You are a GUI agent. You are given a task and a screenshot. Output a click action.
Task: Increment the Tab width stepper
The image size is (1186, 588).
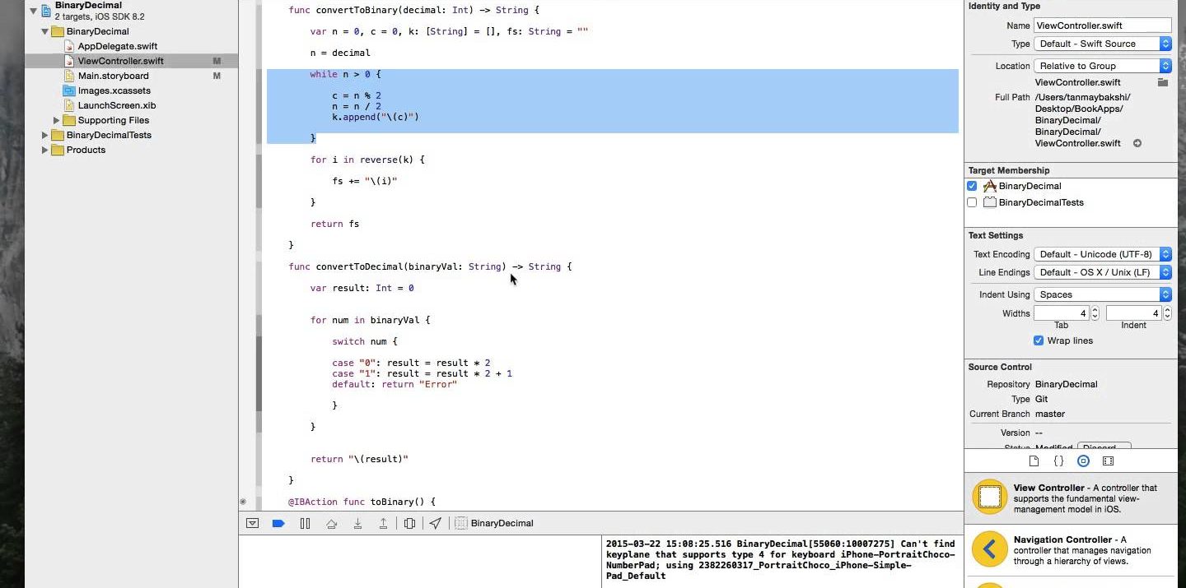click(x=1095, y=310)
